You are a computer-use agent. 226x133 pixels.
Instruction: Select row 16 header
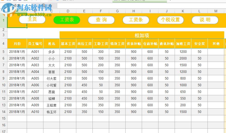(3, 125)
